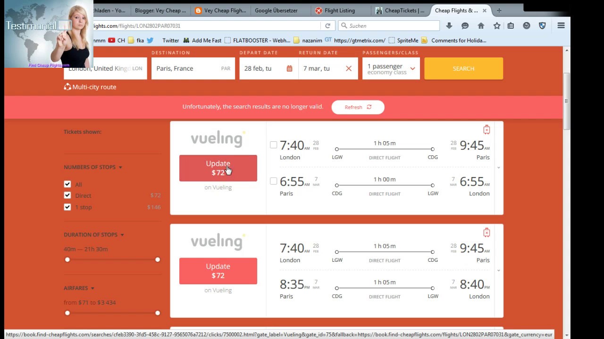
Task: Switch to the Blogger: Vey Cheap tab
Action: 160,10
